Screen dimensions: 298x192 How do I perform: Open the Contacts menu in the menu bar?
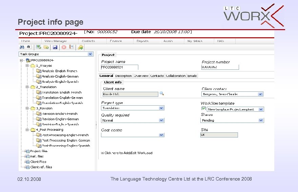pos(88,41)
